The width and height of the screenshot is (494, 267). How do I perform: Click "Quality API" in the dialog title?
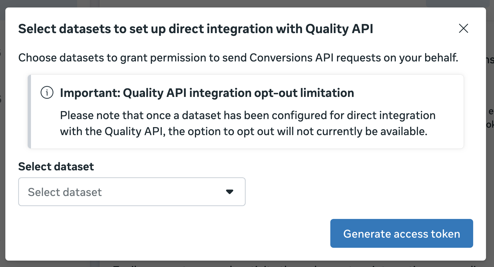[339, 29]
